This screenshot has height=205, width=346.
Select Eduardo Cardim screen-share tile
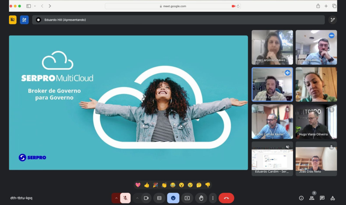(x=272, y=159)
